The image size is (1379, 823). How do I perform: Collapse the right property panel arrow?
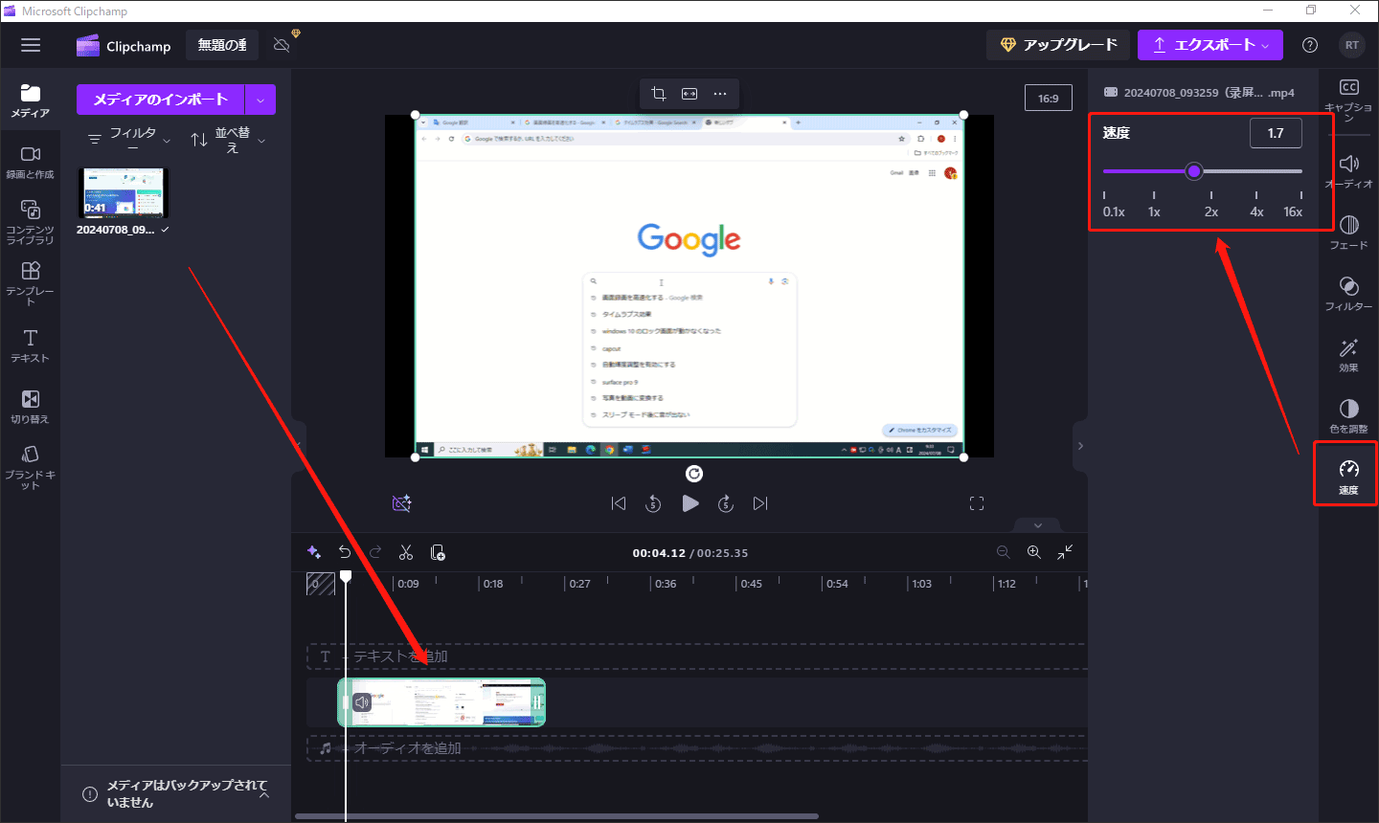pos(1081,446)
